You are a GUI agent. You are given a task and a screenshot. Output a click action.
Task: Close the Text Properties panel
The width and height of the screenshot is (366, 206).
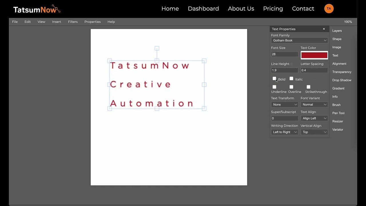pos(324,29)
